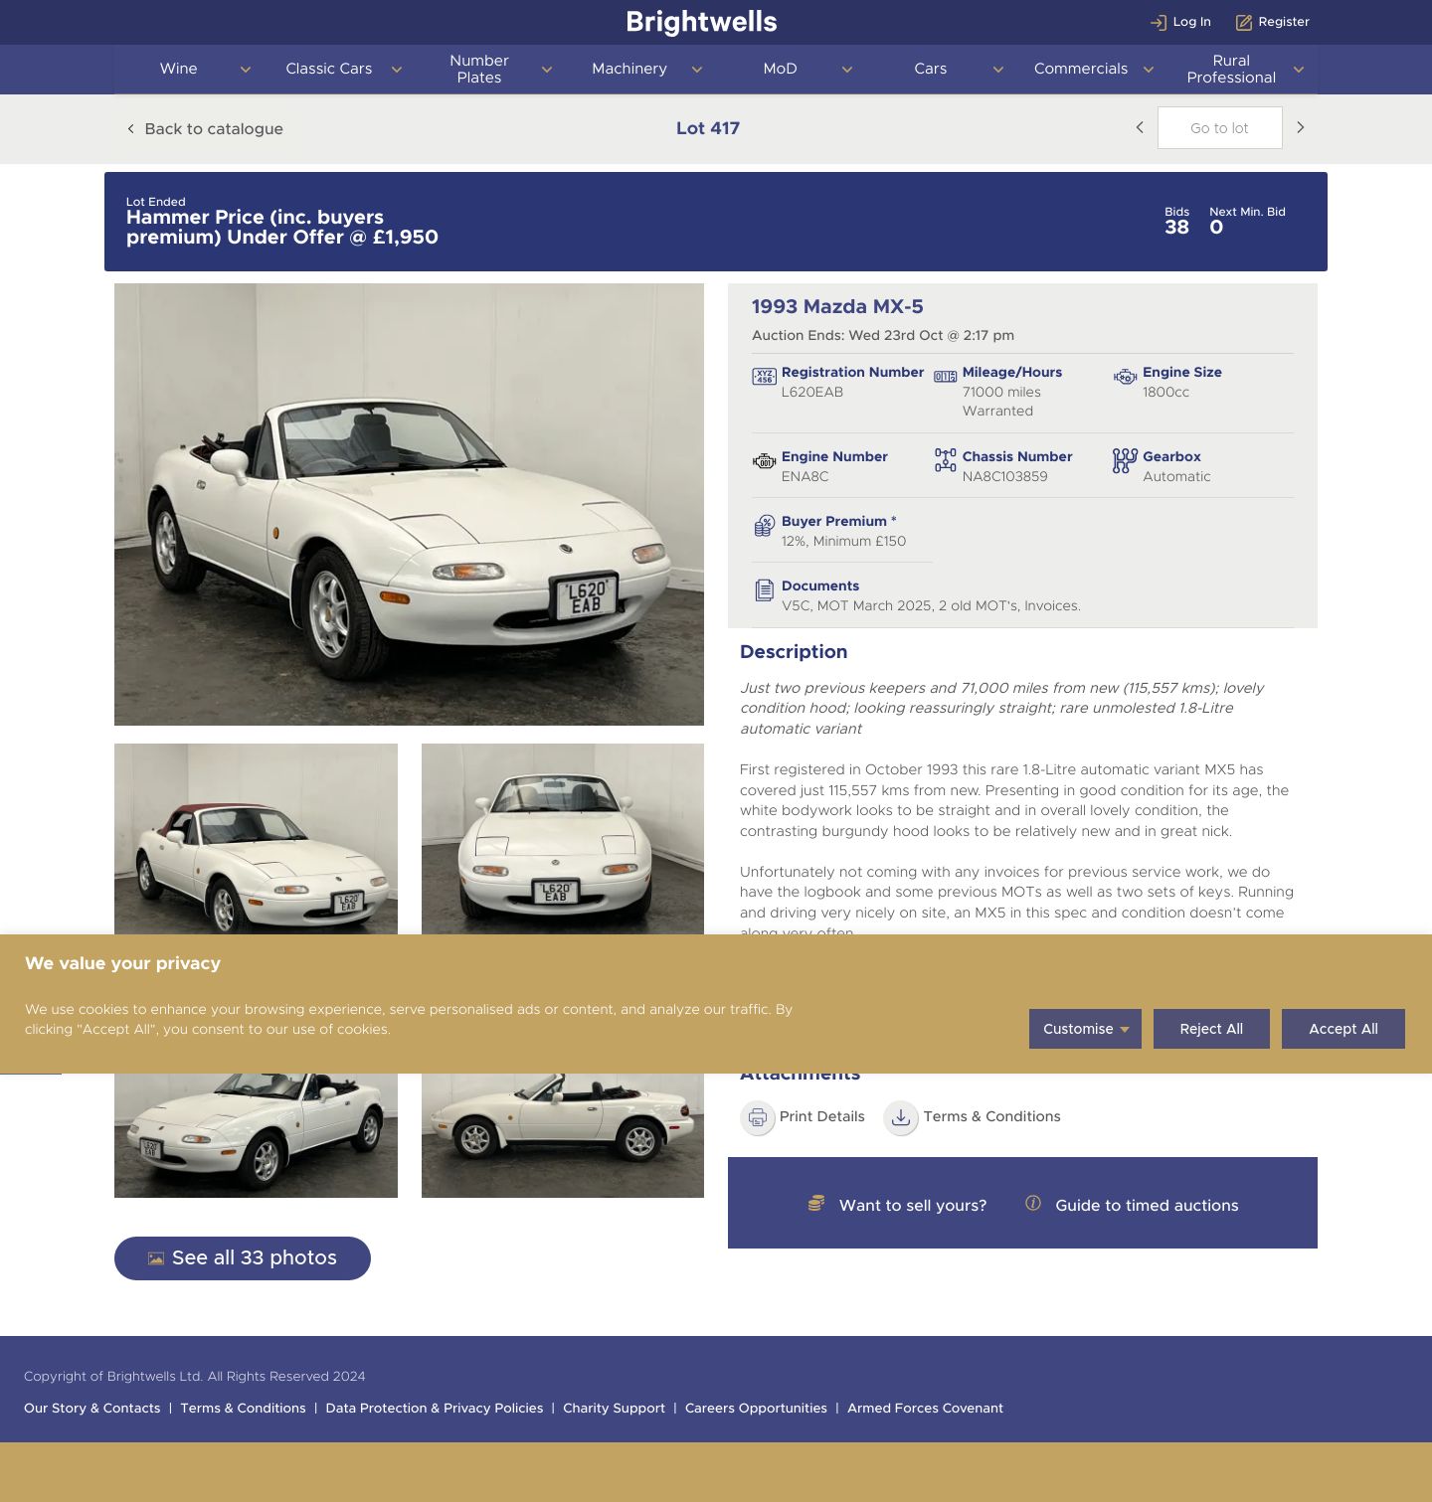
Task: Click the registration value L620EAB
Action: tap(812, 393)
